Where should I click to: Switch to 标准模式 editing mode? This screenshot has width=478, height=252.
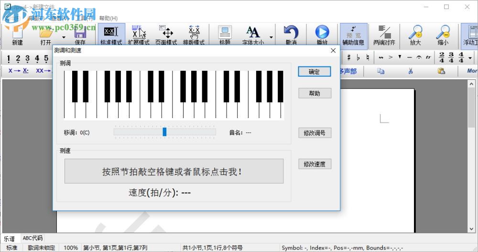coord(111,35)
